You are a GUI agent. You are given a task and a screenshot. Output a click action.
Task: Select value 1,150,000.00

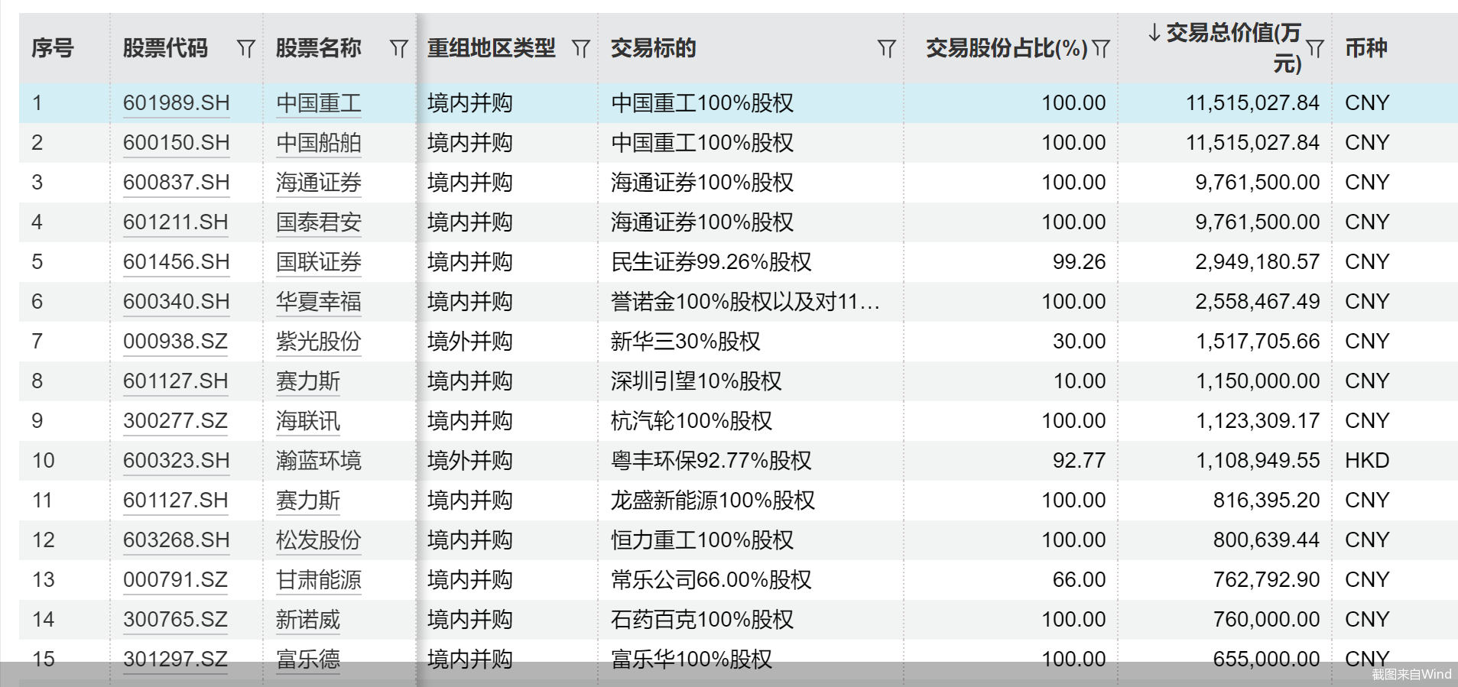pos(1258,381)
